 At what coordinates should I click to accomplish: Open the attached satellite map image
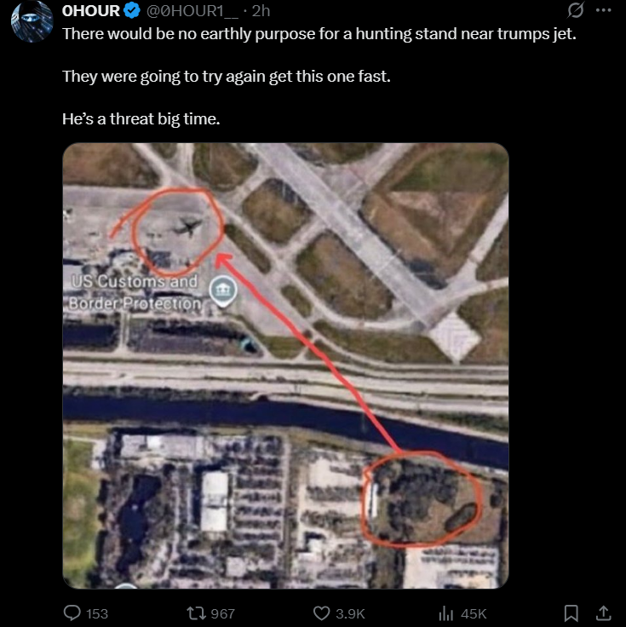(x=285, y=365)
